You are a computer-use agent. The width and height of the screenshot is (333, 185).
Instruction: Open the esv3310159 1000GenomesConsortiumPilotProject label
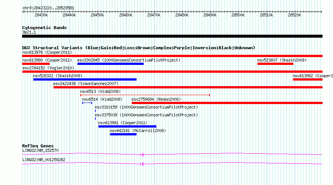pyautogui.click(x=146, y=107)
